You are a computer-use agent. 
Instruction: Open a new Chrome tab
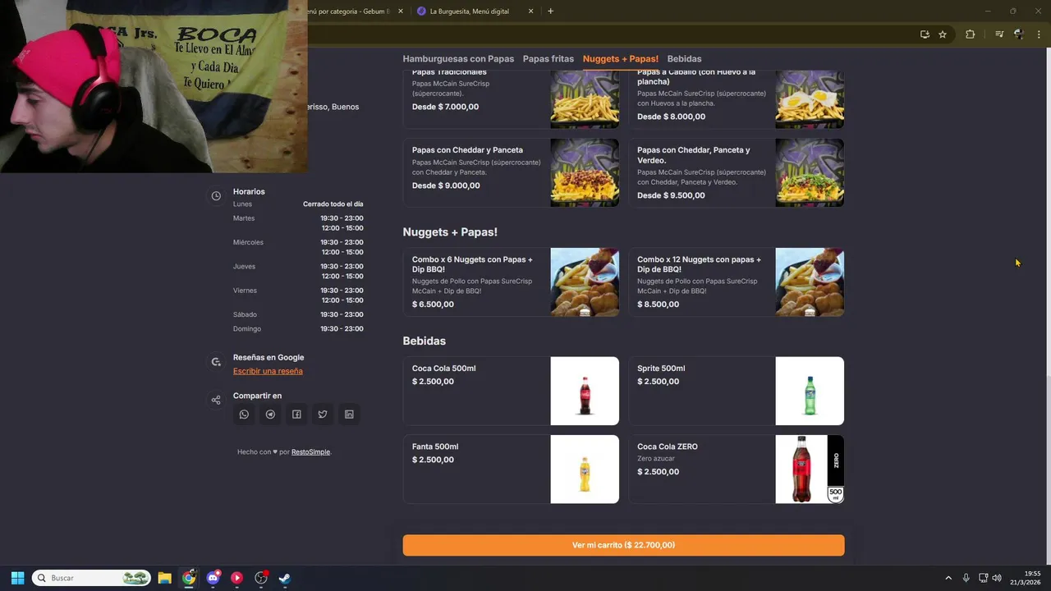click(550, 11)
